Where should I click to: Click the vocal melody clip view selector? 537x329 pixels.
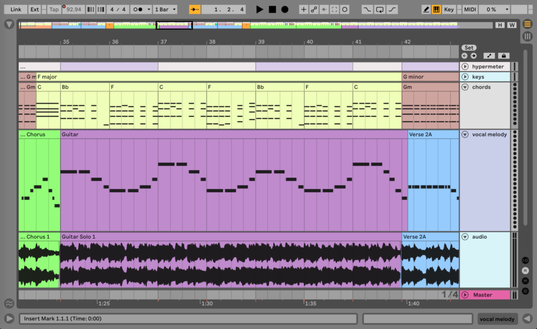[497, 319]
